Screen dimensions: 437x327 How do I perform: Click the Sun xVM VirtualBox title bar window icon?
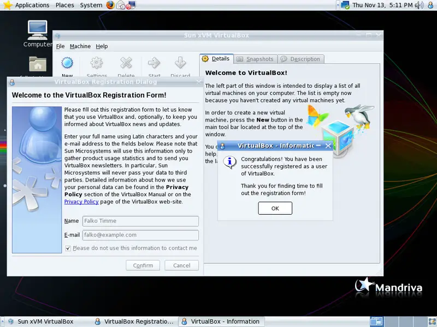click(58, 35)
